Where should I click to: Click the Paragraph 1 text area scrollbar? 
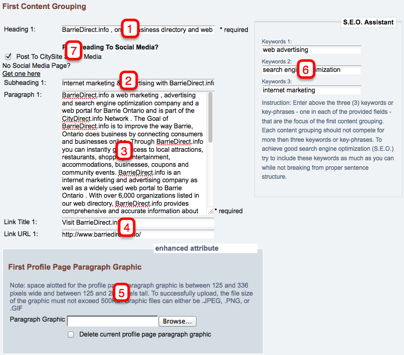tap(210, 117)
